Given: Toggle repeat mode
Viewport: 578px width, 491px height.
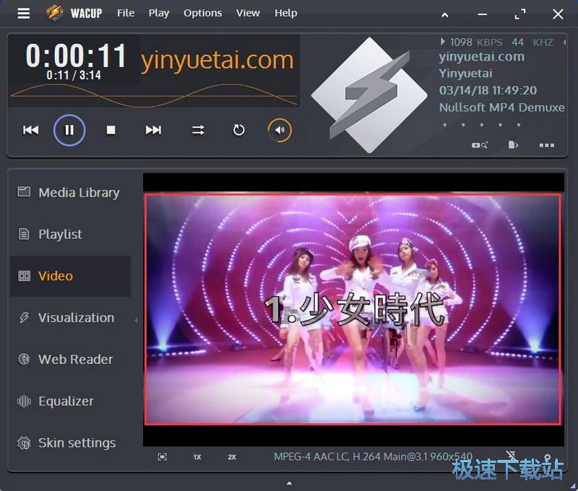Looking at the screenshot, I should (238, 130).
